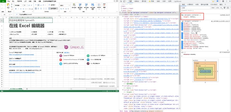Uncheck the display: flex checkbox
The image size is (231, 112).
(182, 33)
